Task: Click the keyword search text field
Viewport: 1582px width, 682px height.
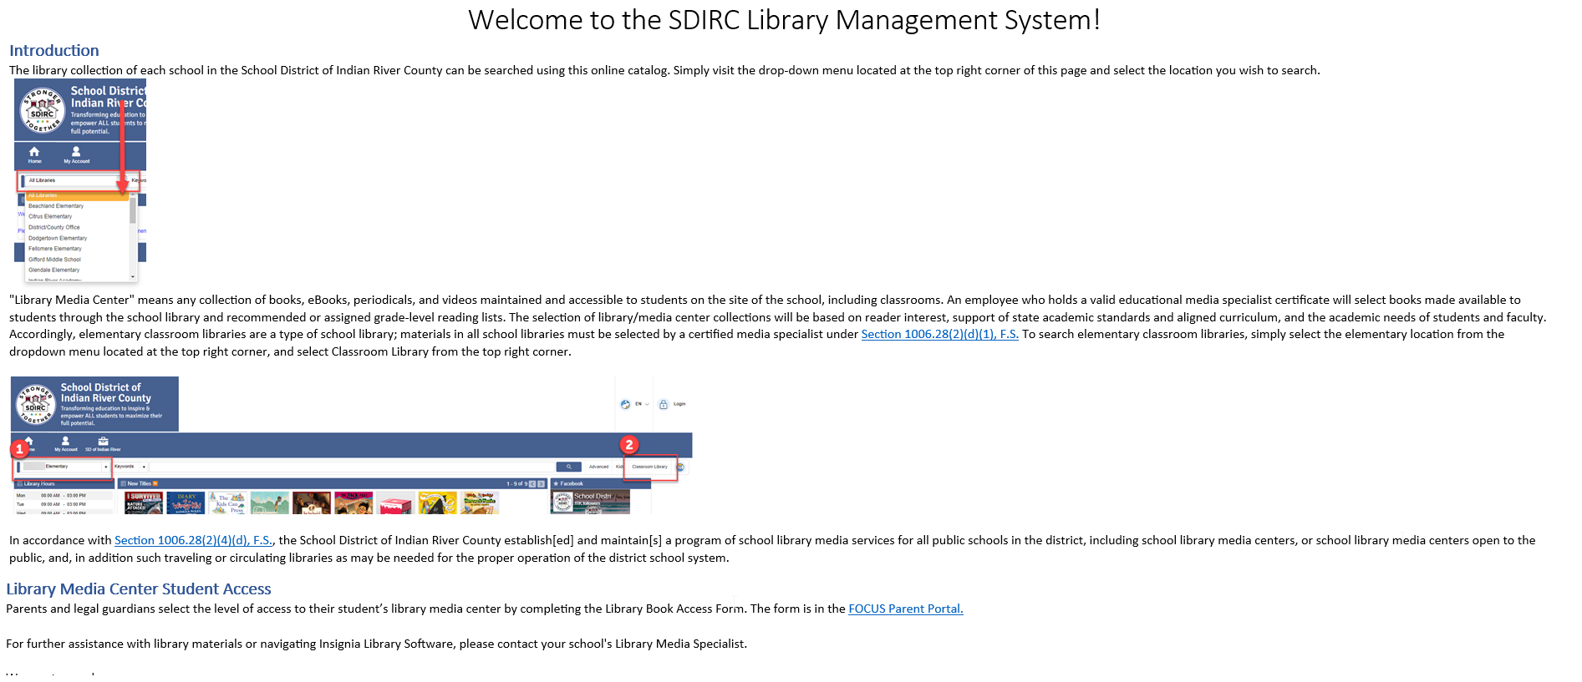Action: 352,467
